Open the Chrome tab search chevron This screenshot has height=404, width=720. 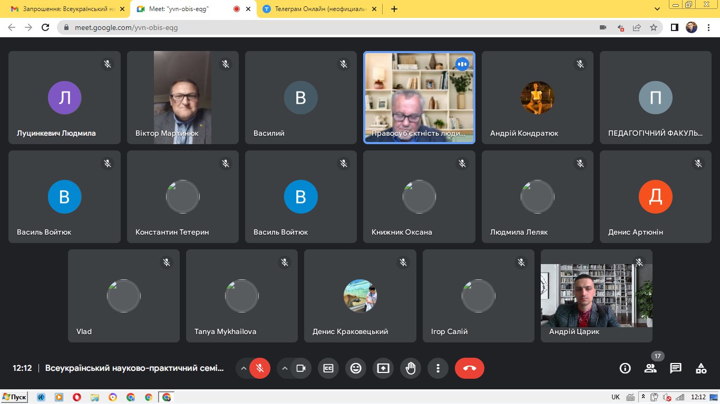(x=657, y=9)
